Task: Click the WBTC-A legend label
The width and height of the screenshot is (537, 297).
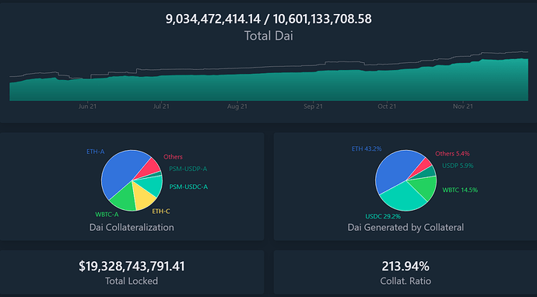Action: tap(107, 215)
